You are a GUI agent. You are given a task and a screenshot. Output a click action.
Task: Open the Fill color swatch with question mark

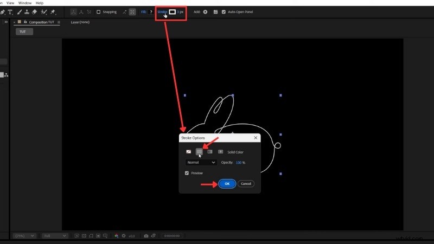151,12
